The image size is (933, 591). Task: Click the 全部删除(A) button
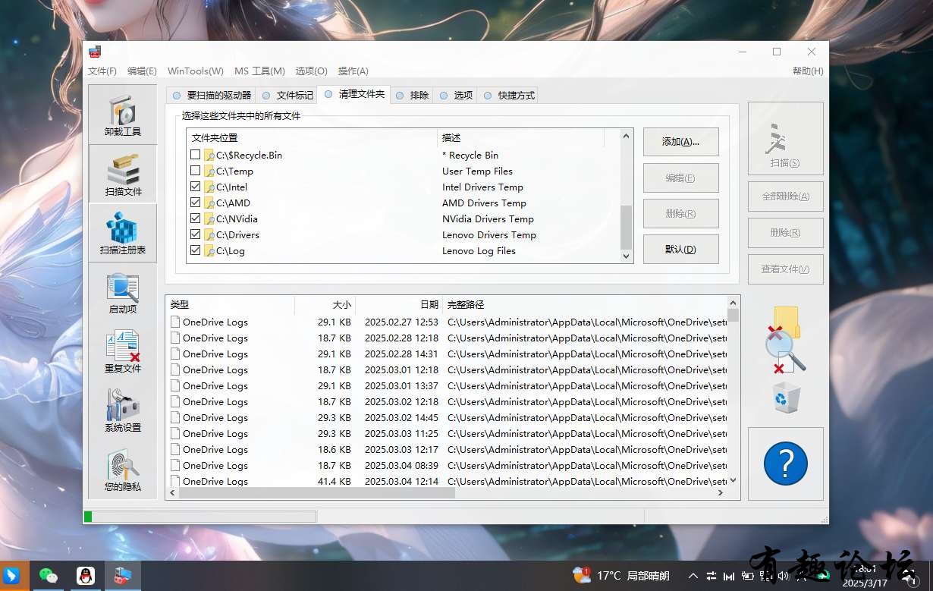pyautogui.click(x=785, y=196)
